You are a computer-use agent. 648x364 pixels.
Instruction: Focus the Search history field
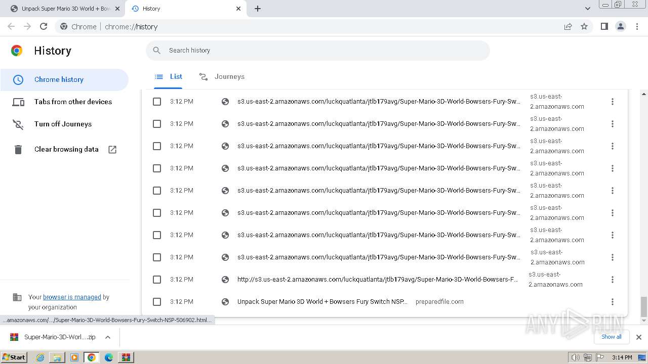[318, 51]
